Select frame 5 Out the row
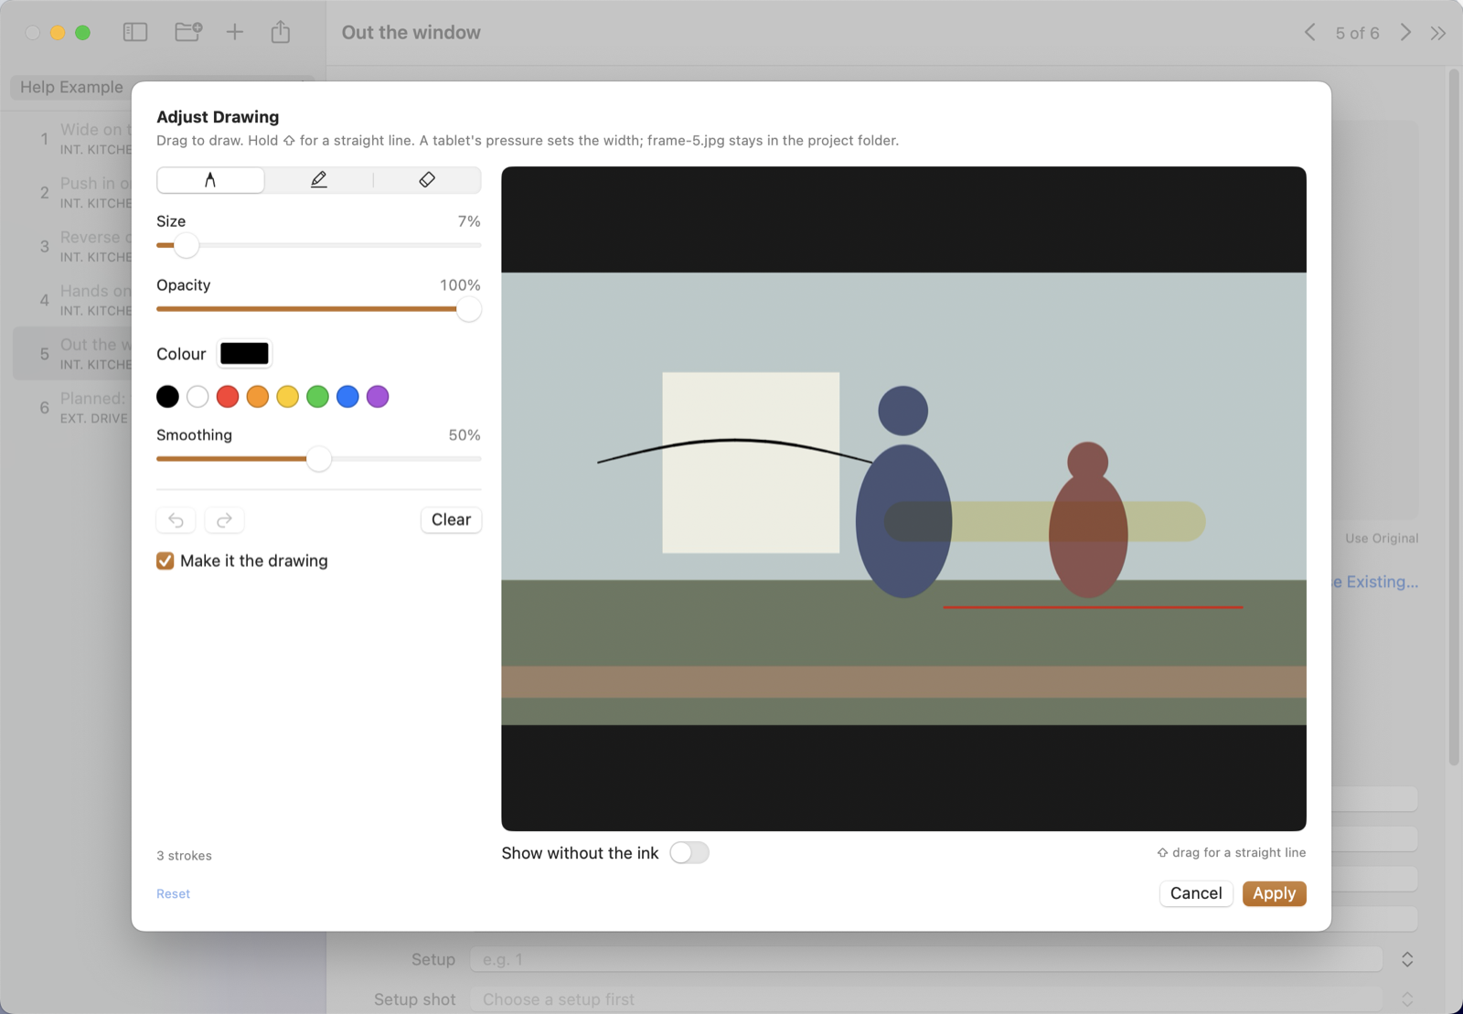This screenshot has height=1014, width=1463. 73,354
